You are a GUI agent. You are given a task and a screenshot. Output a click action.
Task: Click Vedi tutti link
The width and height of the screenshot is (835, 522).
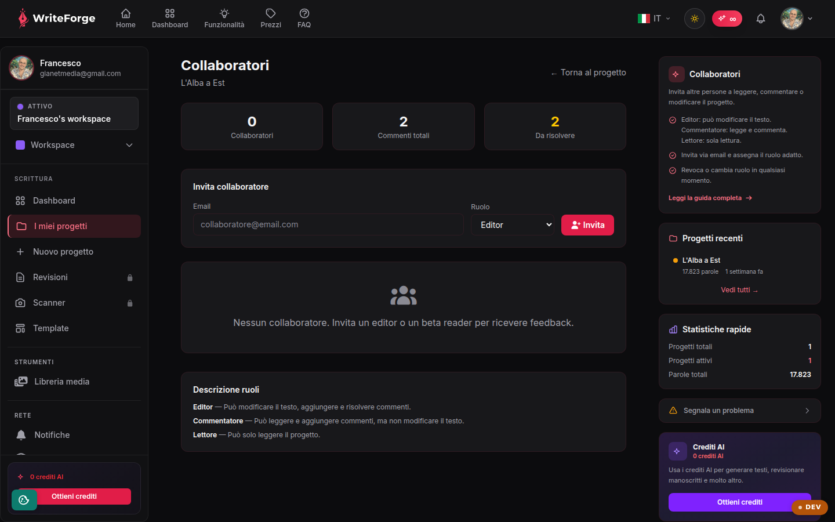pyautogui.click(x=739, y=290)
